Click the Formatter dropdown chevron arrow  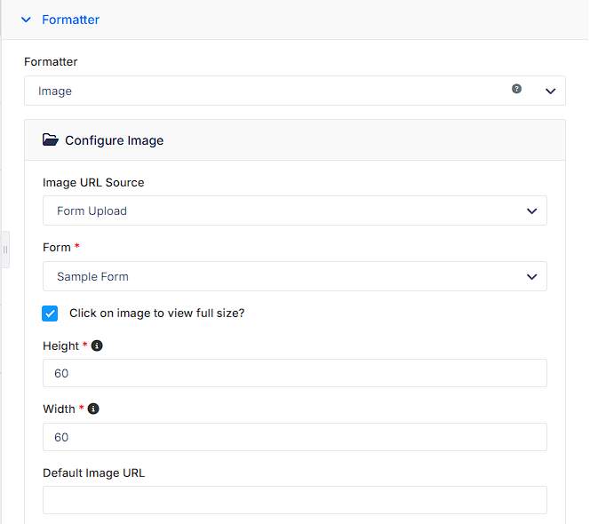tap(551, 91)
